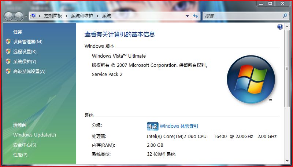Click the 版权所有 © 2007 Microsoft Corporation line

click(150, 65)
